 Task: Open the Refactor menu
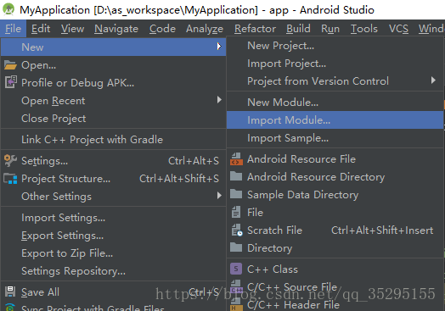pos(255,29)
